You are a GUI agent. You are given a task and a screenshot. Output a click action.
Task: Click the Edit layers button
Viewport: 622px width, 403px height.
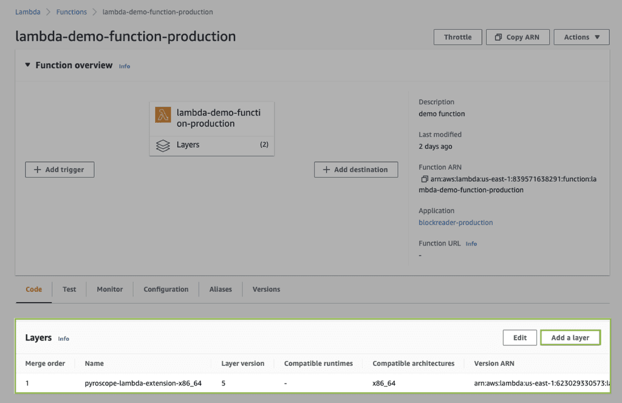[x=519, y=338]
